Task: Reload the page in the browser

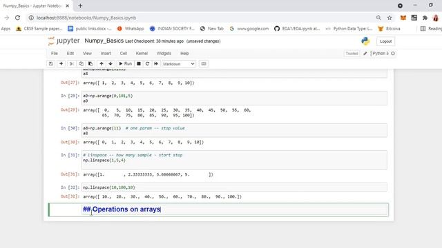Action: point(17,18)
